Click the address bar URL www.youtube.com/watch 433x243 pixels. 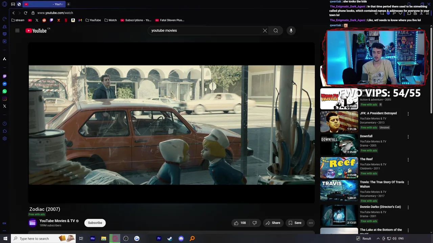(55, 13)
